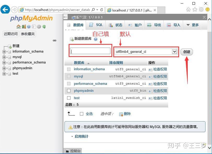This screenshot has width=212, height=154.
Task: Click privileges icon in information_schema row
Action: 150,70
